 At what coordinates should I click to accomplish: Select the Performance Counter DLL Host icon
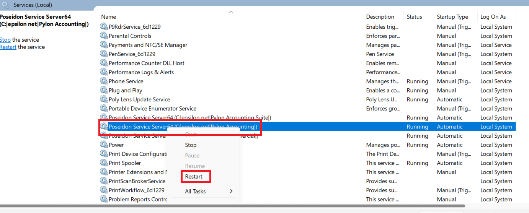point(104,63)
